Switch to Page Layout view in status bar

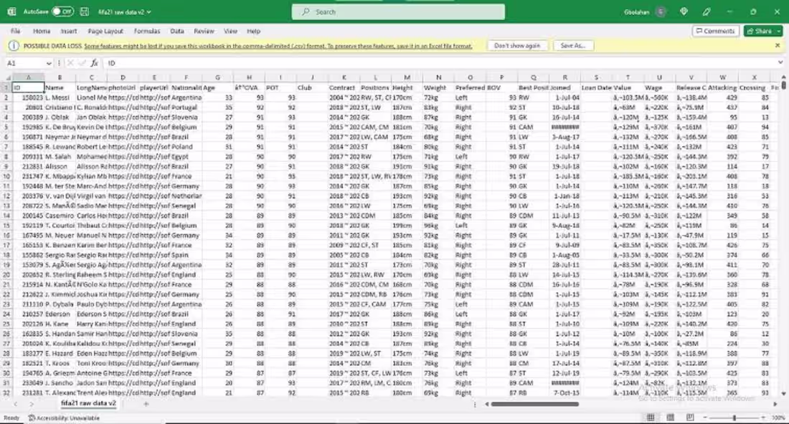pos(669,417)
